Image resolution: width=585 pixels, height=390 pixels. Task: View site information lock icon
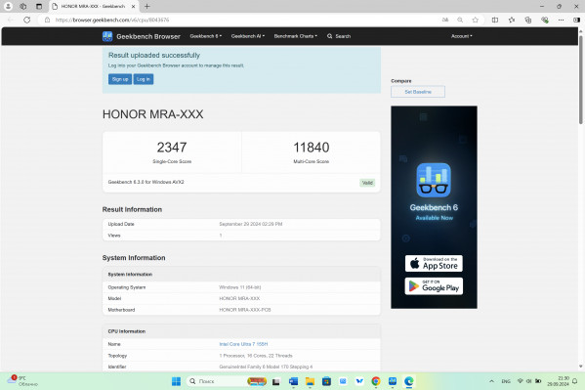click(48, 20)
